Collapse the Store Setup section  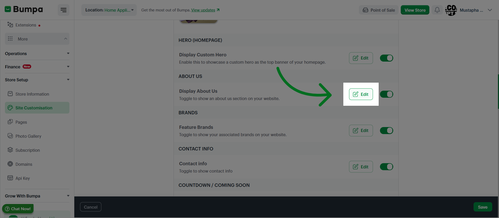tap(37, 80)
